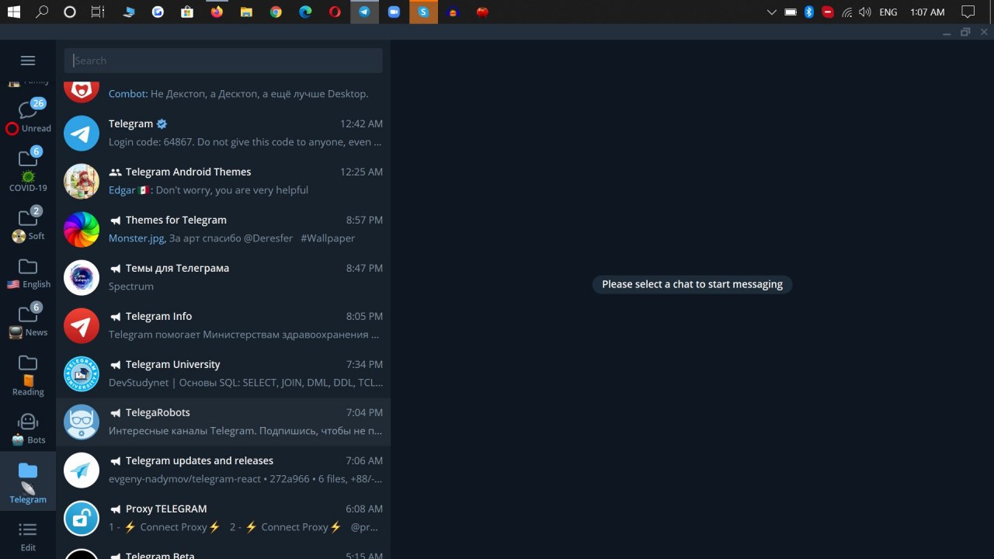Launch Google Chrome from taskbar

pyautogui.click(x=276, y=12)
